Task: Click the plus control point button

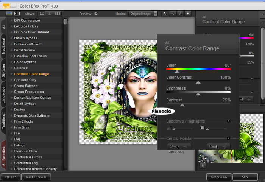Action: point(218,146)
